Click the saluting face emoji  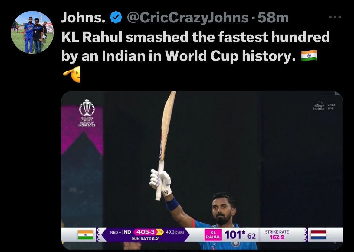72,74
